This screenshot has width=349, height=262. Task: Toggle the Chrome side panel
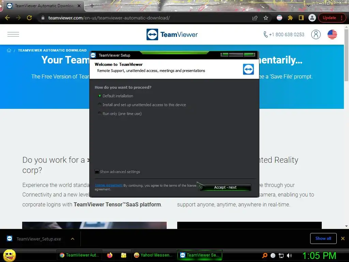coord(301,18)
